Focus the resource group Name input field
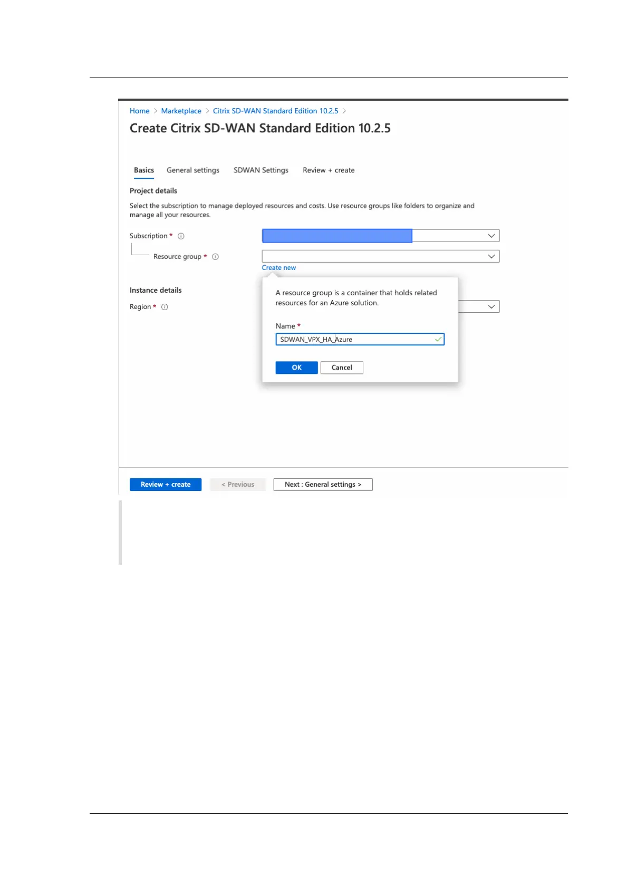The image size is (628, 888). click(x=360, y=339)
